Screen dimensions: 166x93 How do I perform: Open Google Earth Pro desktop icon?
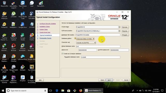(x=13, y=69)
